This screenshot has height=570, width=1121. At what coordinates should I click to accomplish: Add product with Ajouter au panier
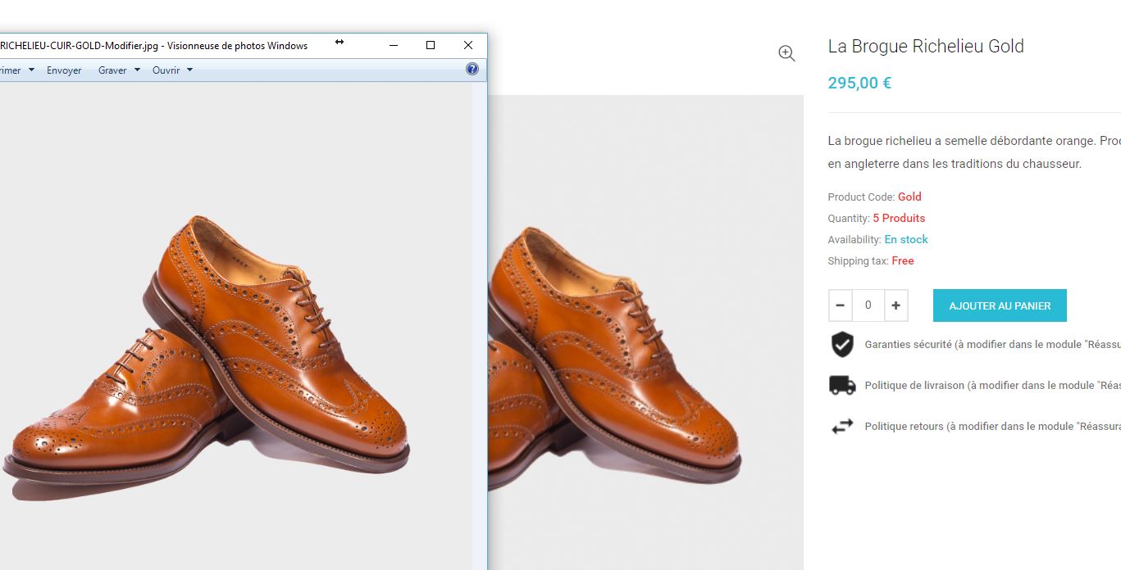(x=1000, y=305)
